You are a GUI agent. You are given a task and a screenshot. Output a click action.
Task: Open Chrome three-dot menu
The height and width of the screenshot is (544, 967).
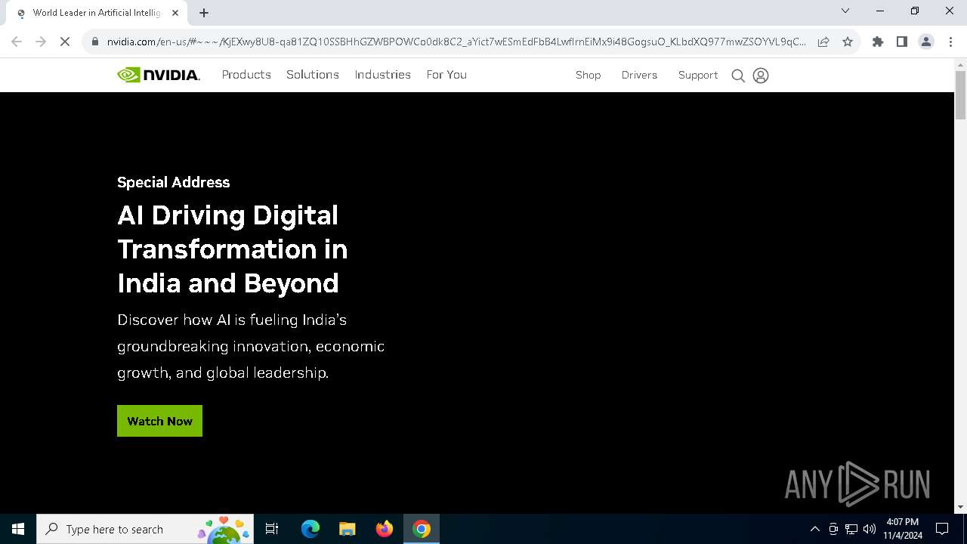tap(950, 42)
